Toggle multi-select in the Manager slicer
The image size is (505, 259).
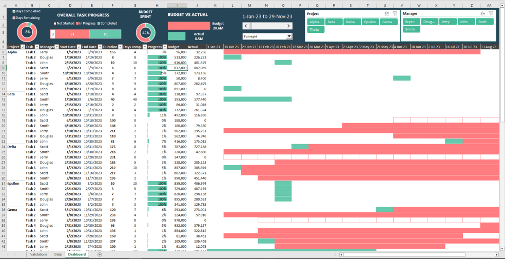point(483,13)
